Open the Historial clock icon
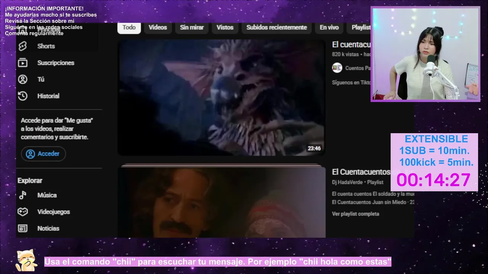 tap(23, 96)
